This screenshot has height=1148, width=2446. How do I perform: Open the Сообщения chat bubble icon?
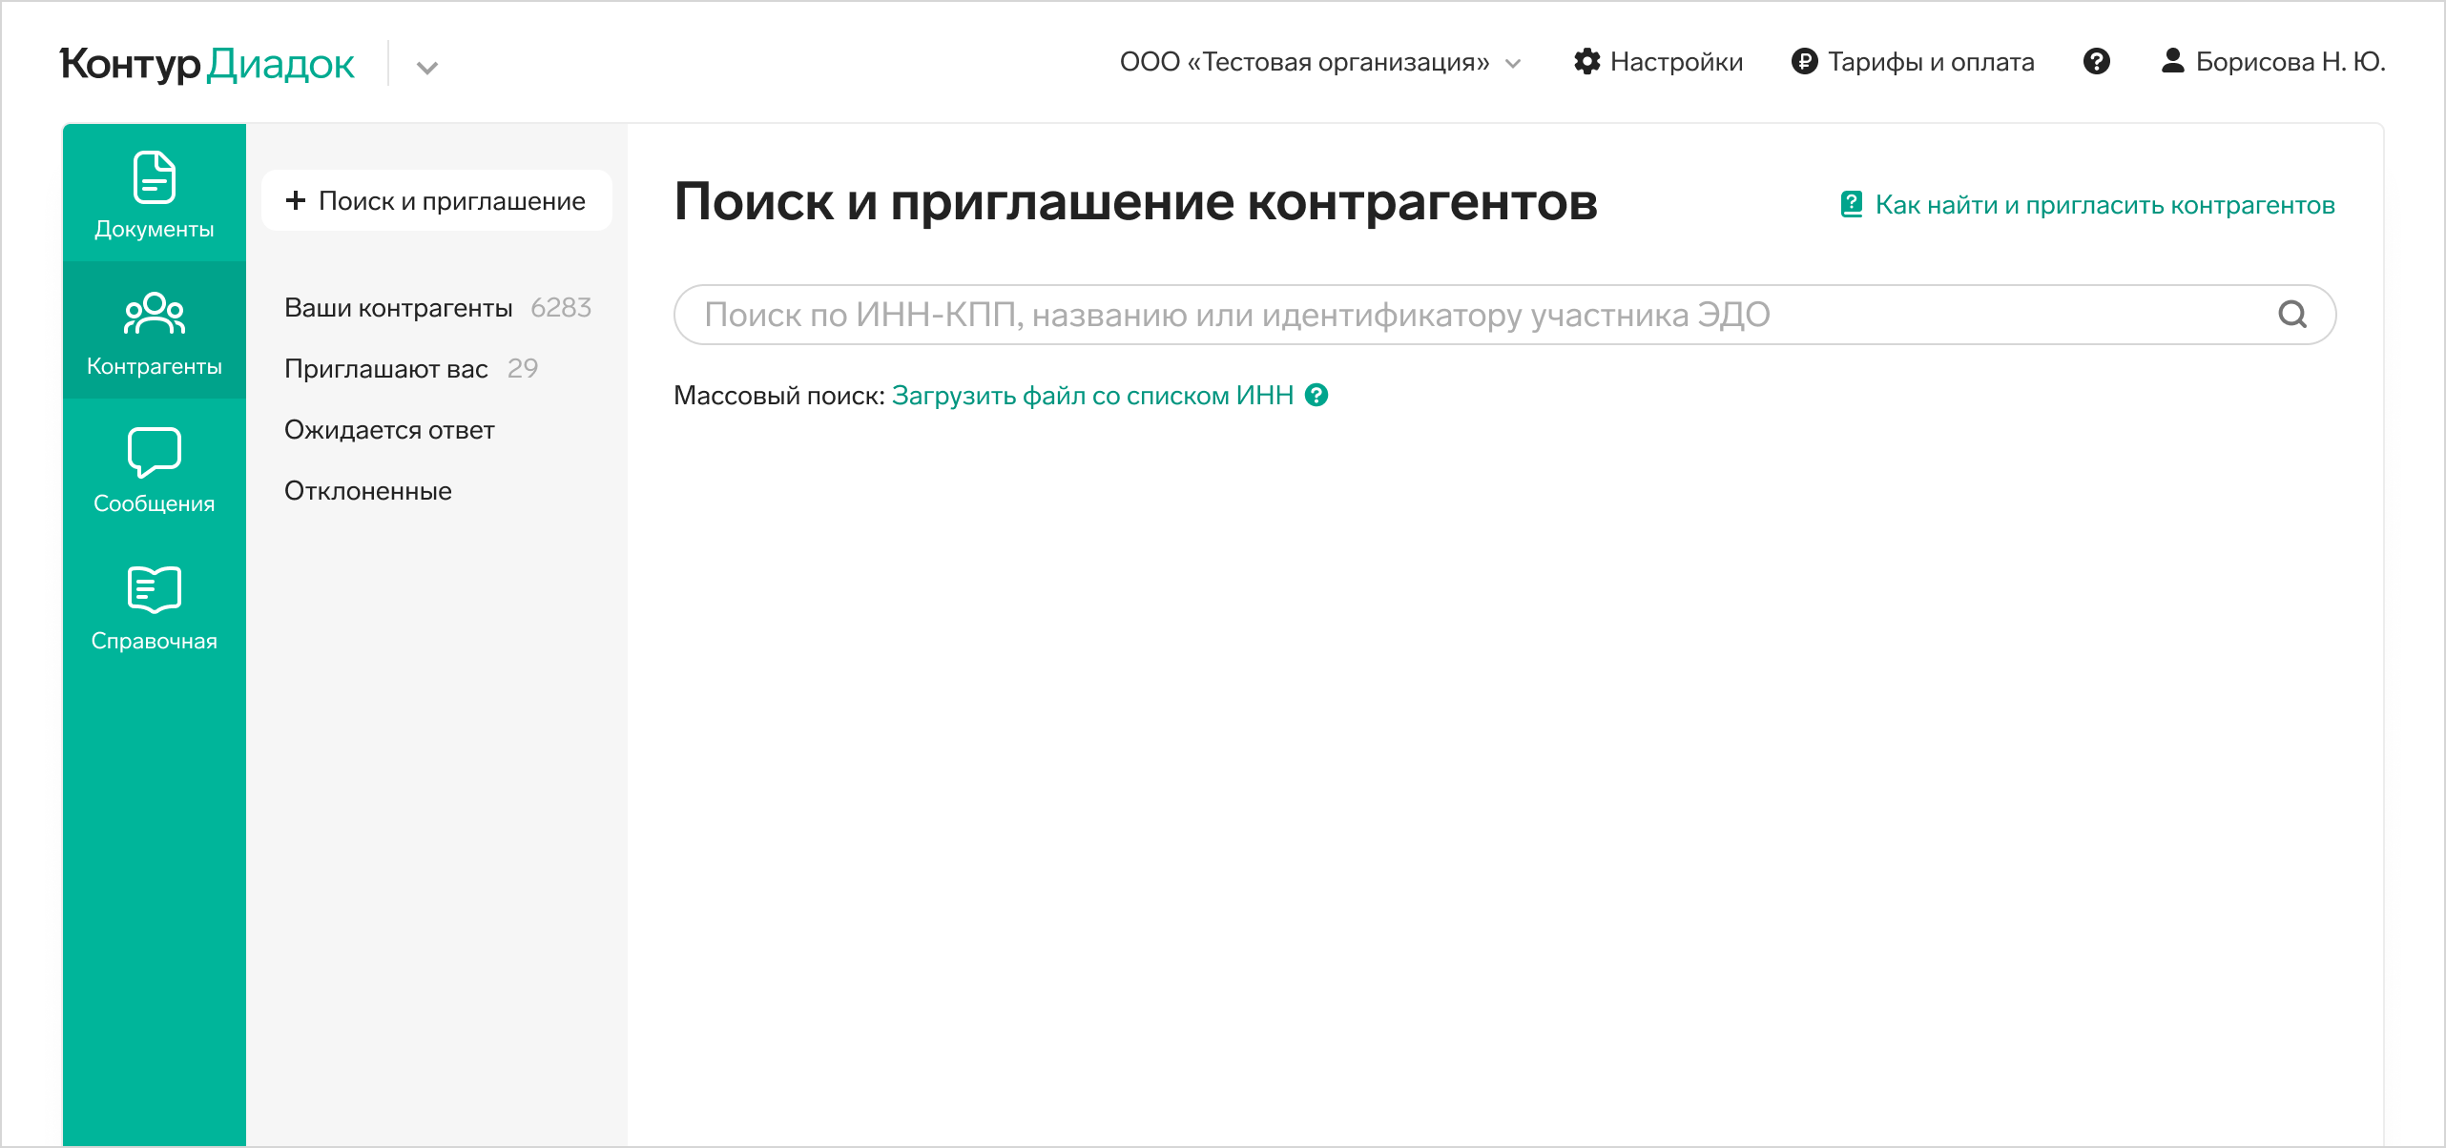tap(155, 452)
